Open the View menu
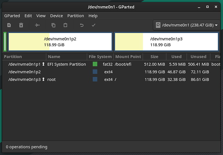The image size is (223, 155). [41, 16]
